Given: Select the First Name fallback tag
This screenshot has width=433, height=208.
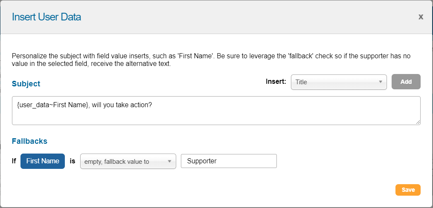Looking at the screenshot, I should click(x=43, y=161).
